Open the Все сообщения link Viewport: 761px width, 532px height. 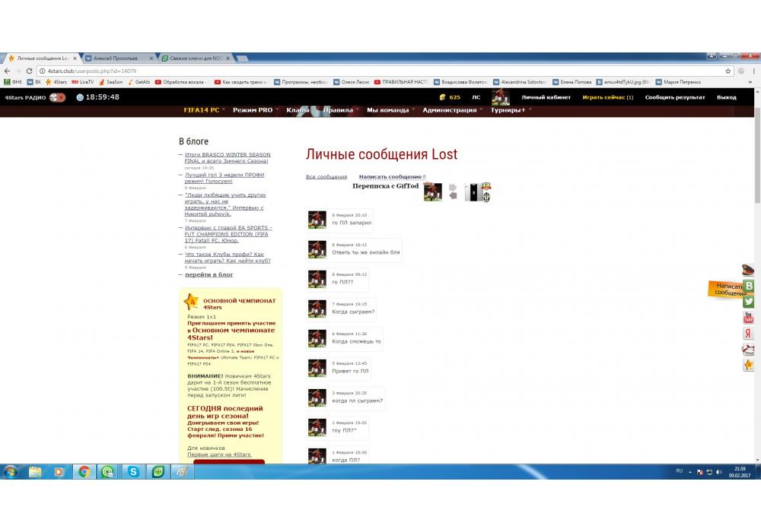[x=326, y=177]
